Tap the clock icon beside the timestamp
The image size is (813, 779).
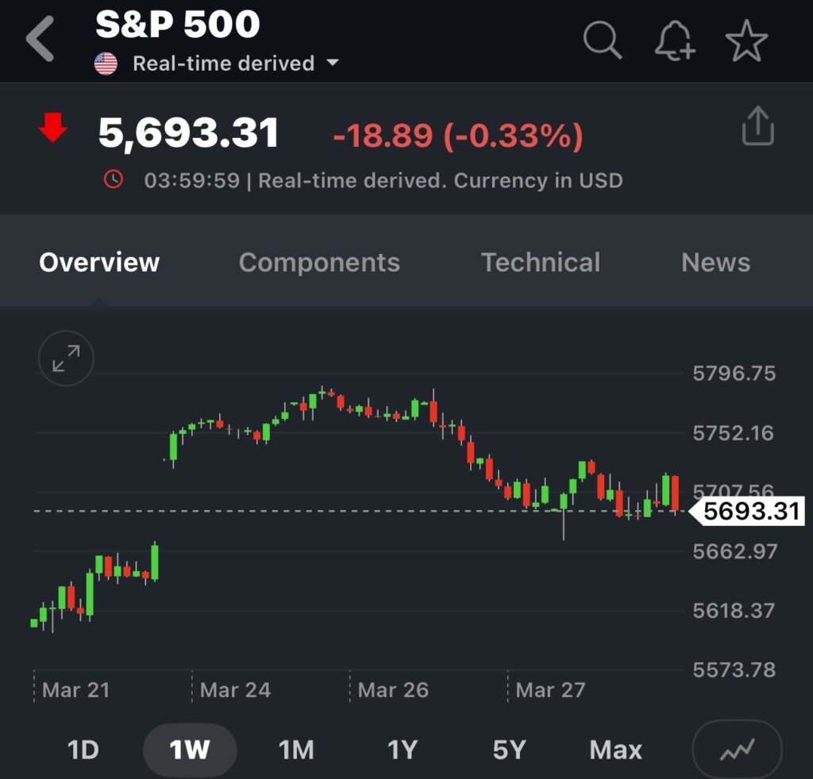114,180
